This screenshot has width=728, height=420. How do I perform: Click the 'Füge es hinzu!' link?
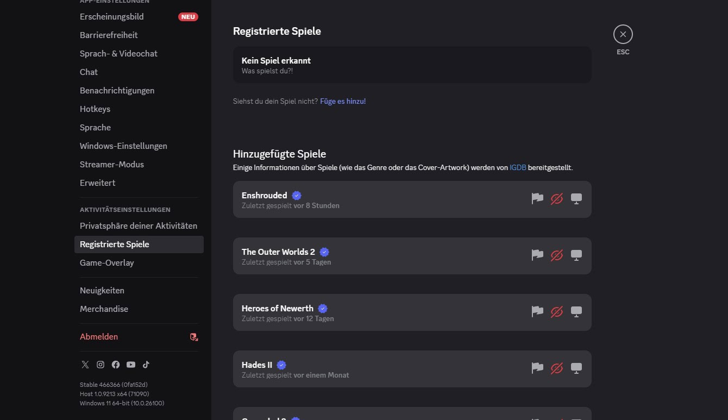[x=343, y=101]
